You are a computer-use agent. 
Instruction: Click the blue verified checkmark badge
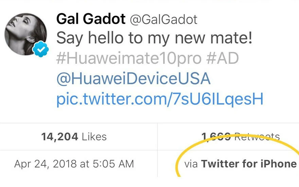41,50
